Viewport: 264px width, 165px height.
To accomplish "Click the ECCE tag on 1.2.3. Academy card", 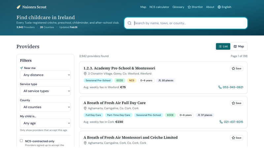I will (x=120, y=81).
